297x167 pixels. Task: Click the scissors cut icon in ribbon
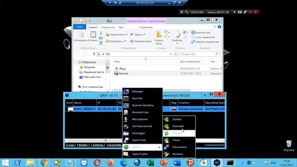(x=101, y=33)
